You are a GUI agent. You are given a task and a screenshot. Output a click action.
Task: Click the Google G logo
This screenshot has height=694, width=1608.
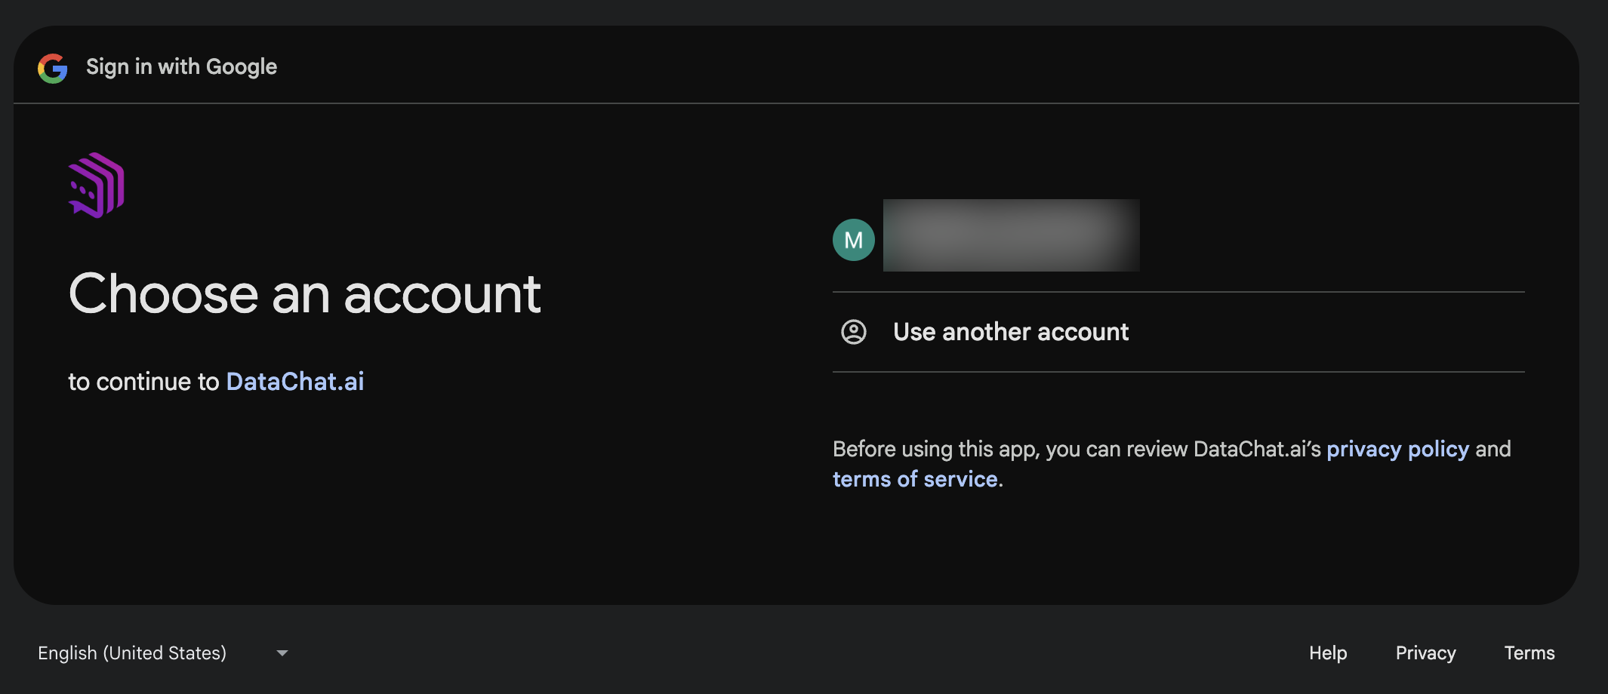tap(53, 68)
